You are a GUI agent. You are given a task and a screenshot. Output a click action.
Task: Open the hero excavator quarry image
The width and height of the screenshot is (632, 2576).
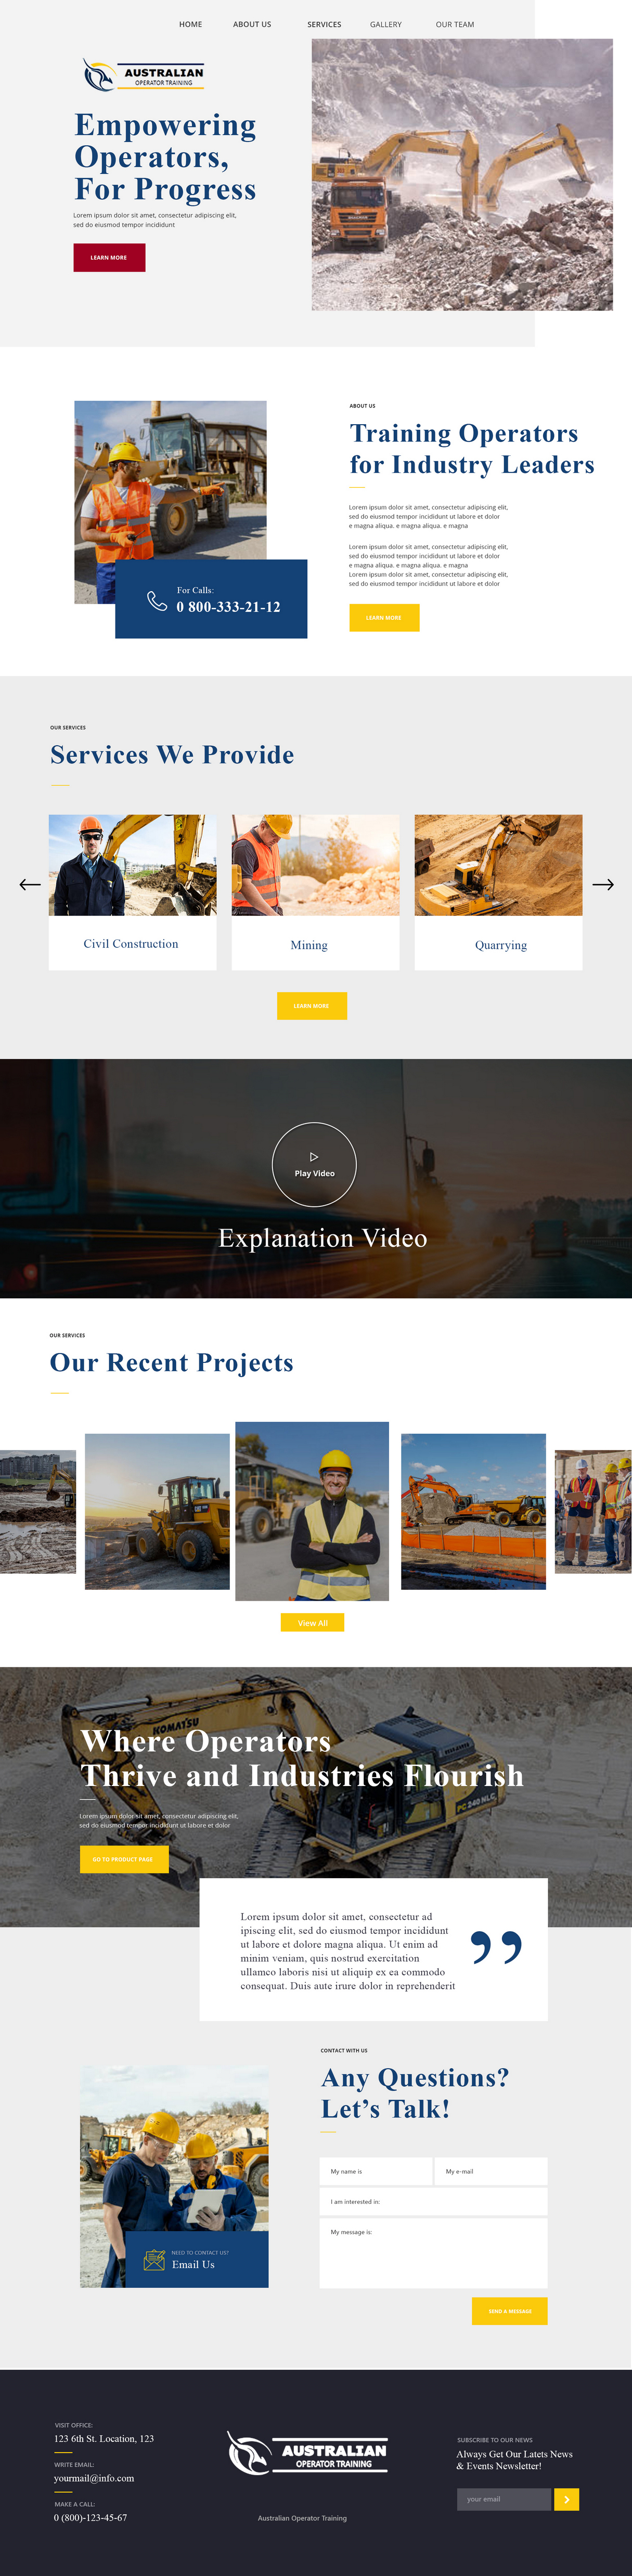[x=462, y=174]
